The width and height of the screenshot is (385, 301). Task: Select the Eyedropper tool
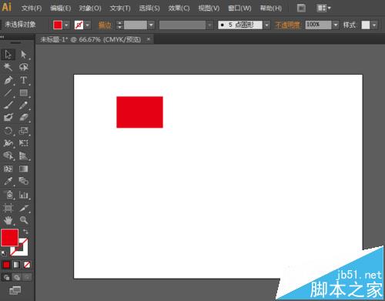coord(8,181)
